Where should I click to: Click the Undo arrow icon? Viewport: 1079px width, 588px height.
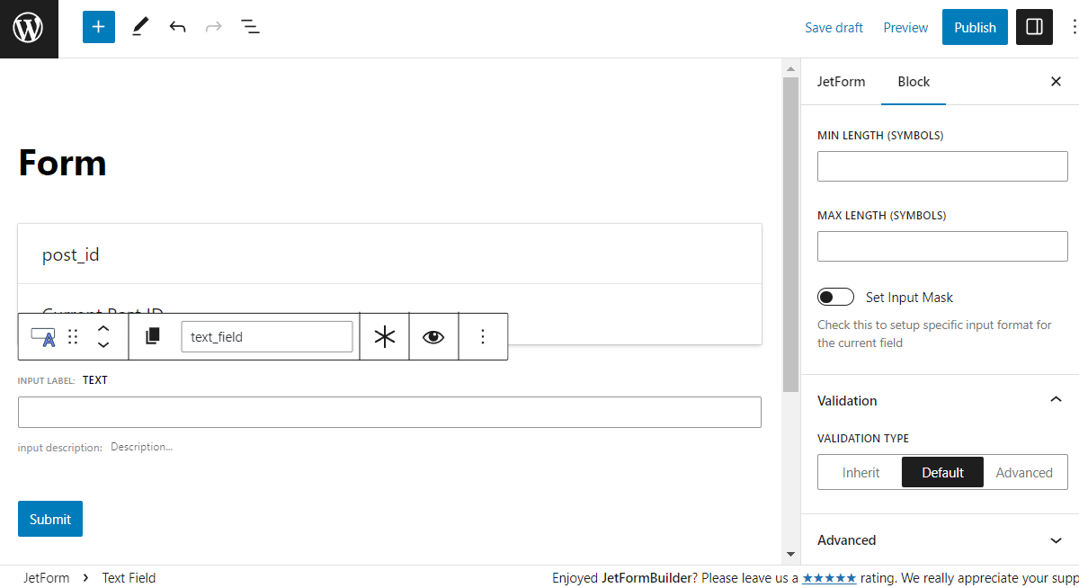pos(177,27)
